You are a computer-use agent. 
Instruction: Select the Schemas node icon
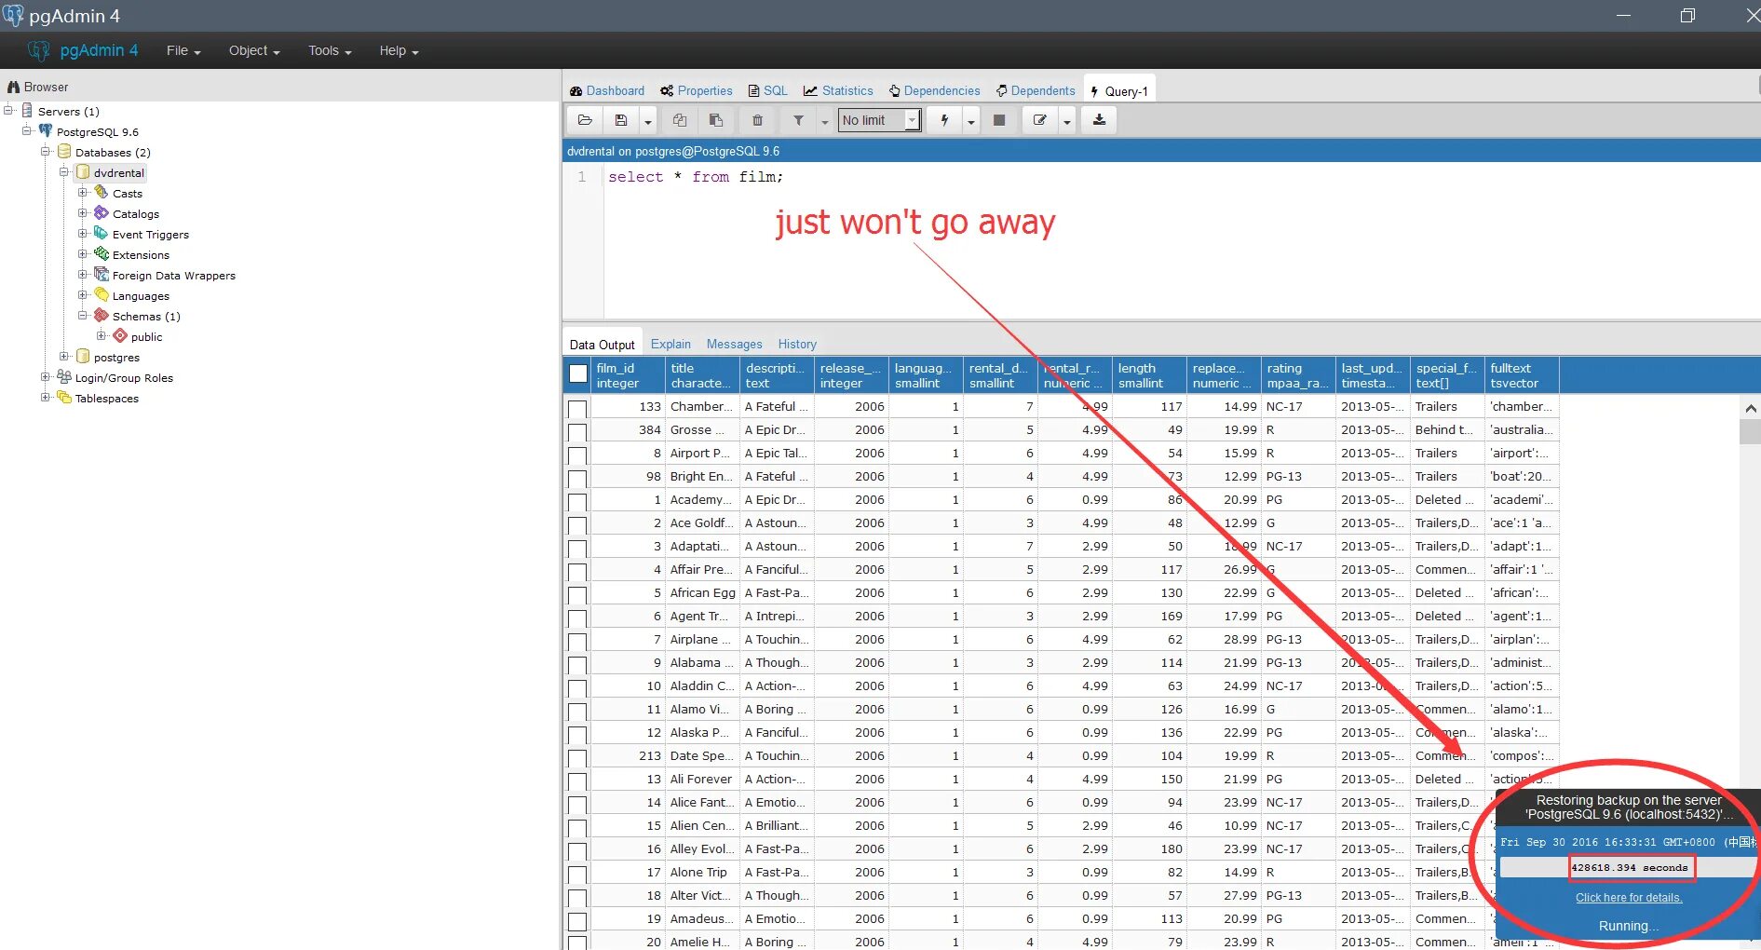tap(102, 316)
